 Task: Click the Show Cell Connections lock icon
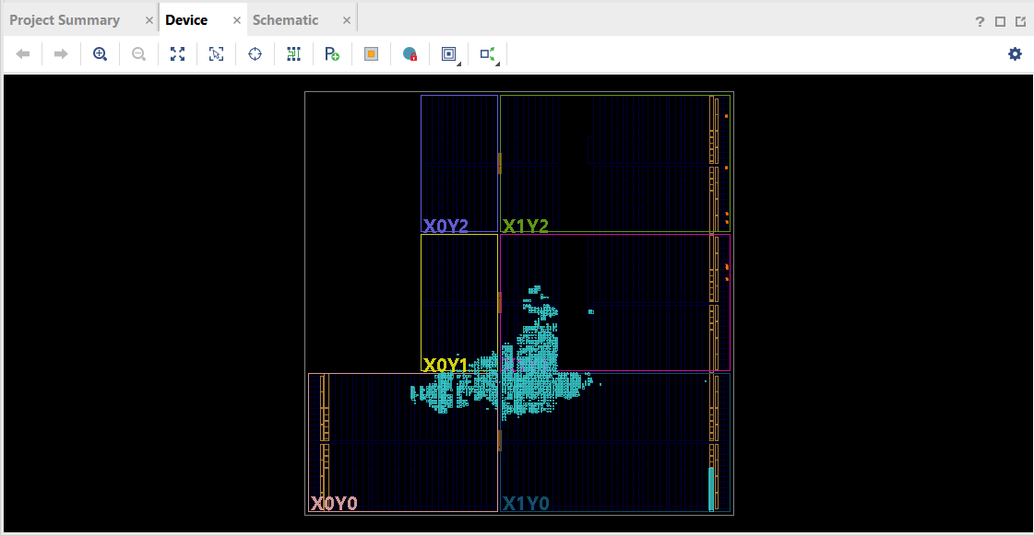coord(410,54)
